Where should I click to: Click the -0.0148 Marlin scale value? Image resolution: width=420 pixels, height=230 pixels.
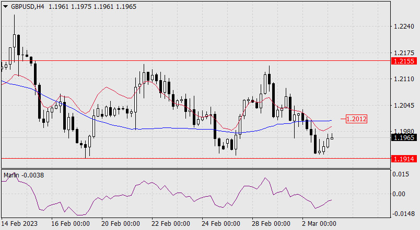404,213
